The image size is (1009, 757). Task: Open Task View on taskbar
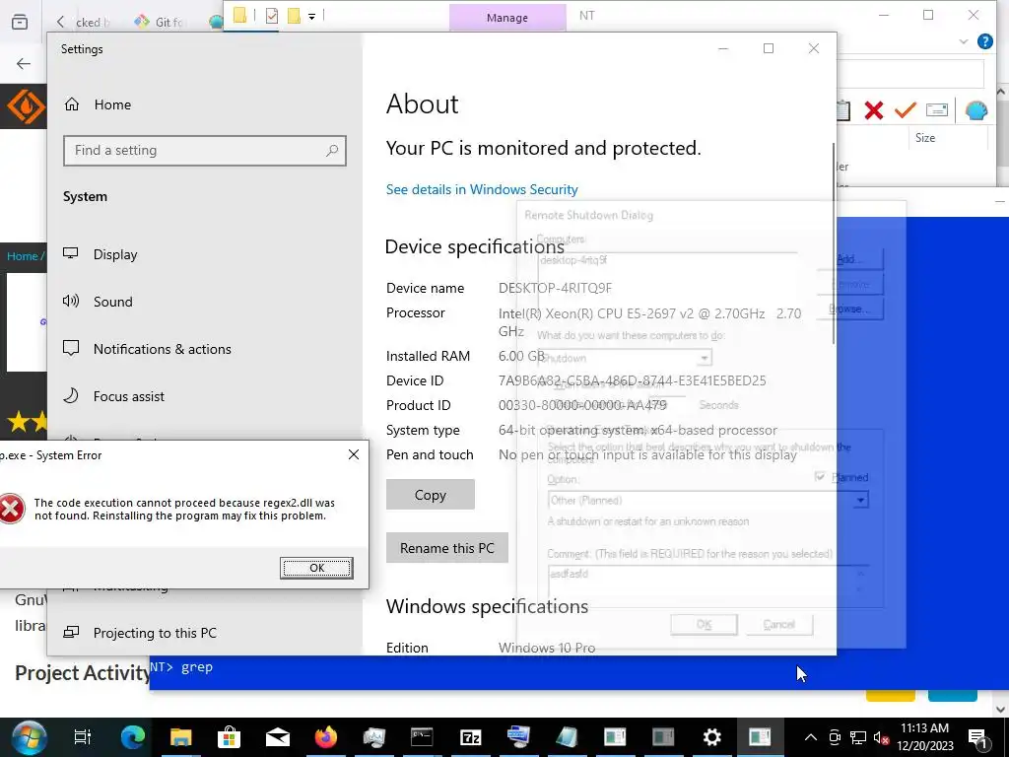83,737
